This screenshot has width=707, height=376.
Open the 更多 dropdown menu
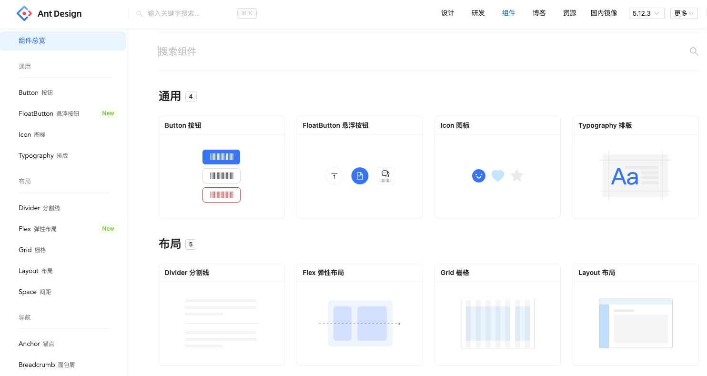click(684, 13)
